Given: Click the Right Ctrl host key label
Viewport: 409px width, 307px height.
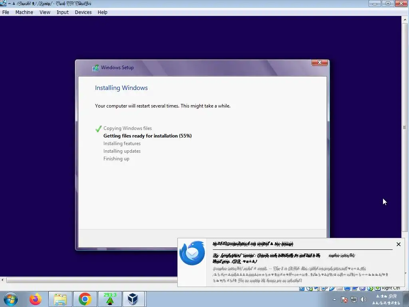Looking at the screenshot, I should [x=391, y=288].
